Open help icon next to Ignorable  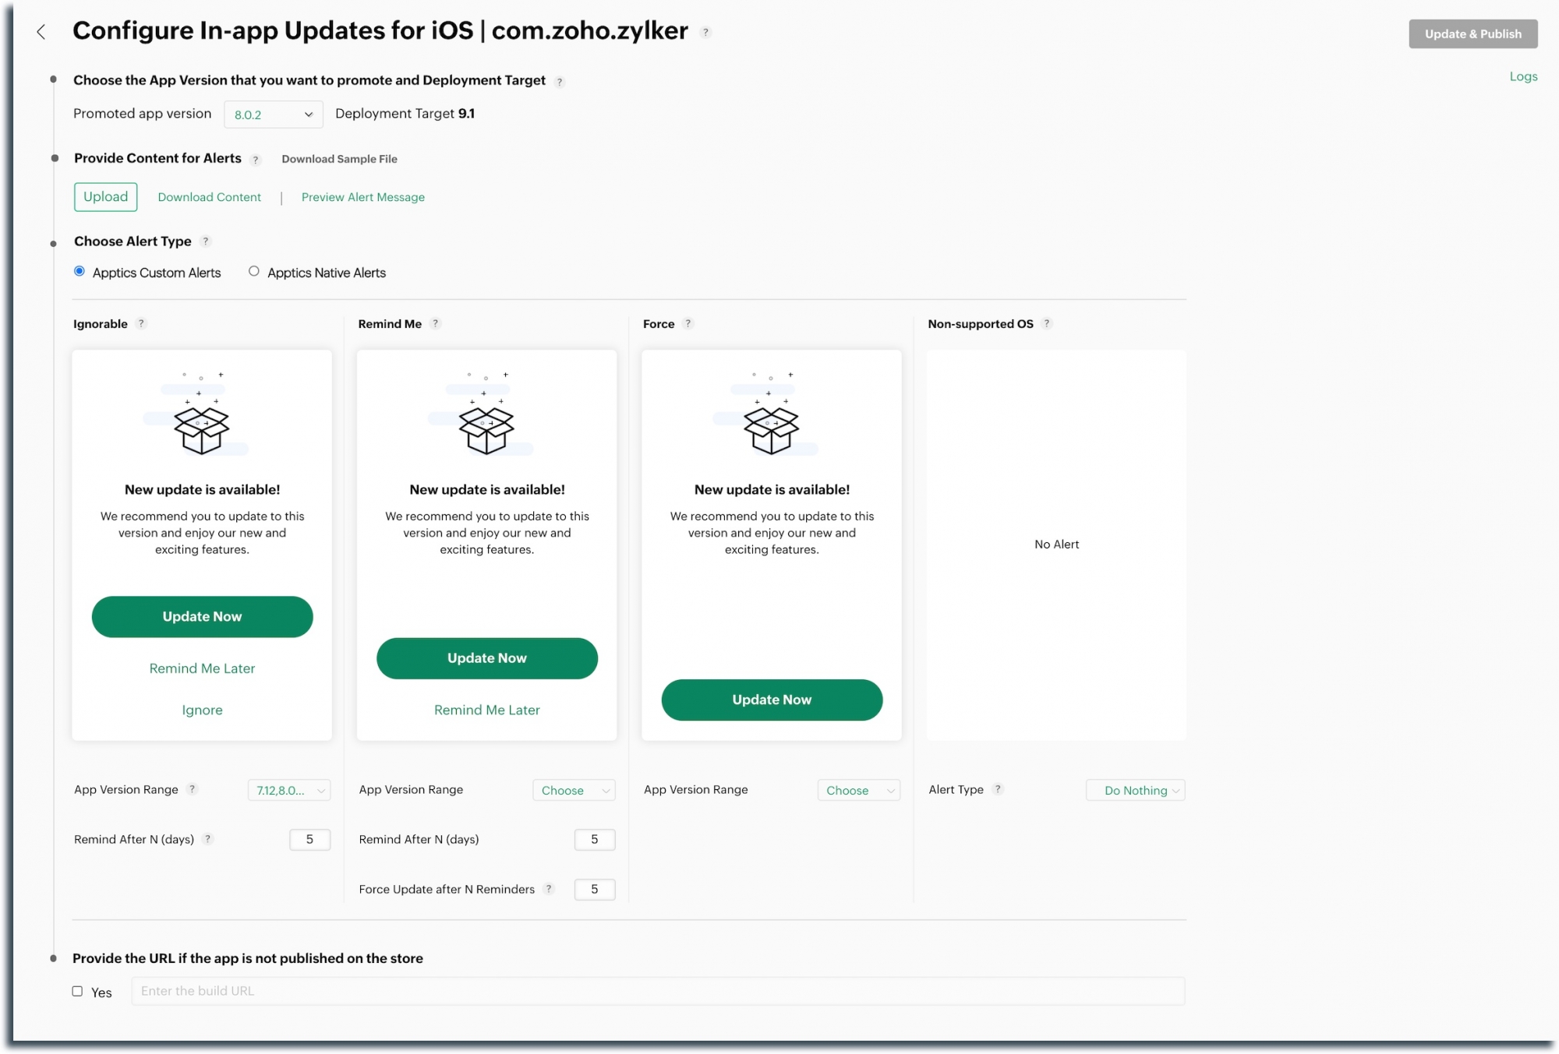[x=141, y=323]
